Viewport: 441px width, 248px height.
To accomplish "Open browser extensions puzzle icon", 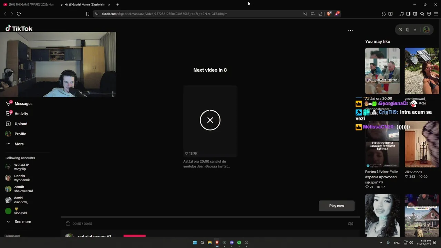I will point(383,14).
